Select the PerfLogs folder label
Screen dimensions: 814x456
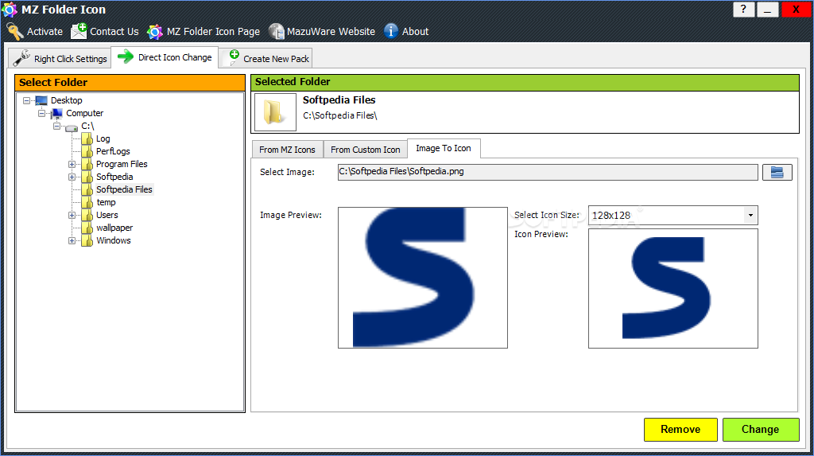coord(113,151)
